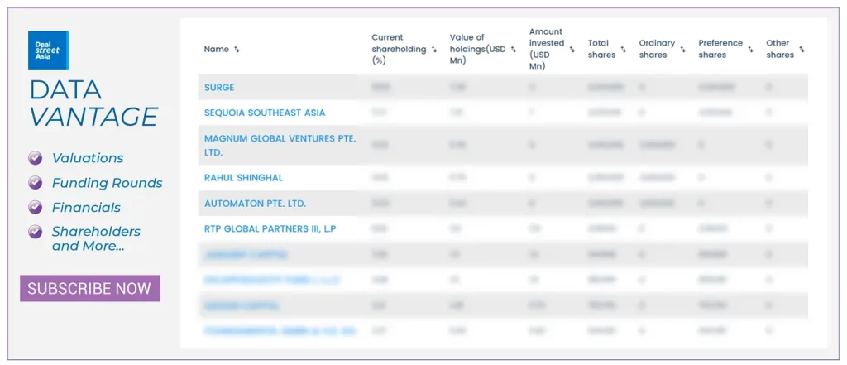Image resolution: width=847 pixels, height=365 pixels.
Task: Sort by Preference shares icon
Action: click(x=750, y=50)
